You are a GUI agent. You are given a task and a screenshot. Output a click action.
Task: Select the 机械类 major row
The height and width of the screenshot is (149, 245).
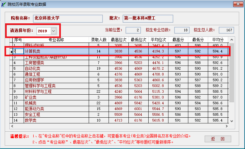[119, 103]
